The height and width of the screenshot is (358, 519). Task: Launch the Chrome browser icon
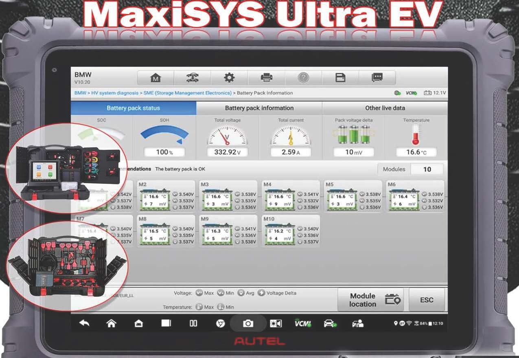coord(220,323)
